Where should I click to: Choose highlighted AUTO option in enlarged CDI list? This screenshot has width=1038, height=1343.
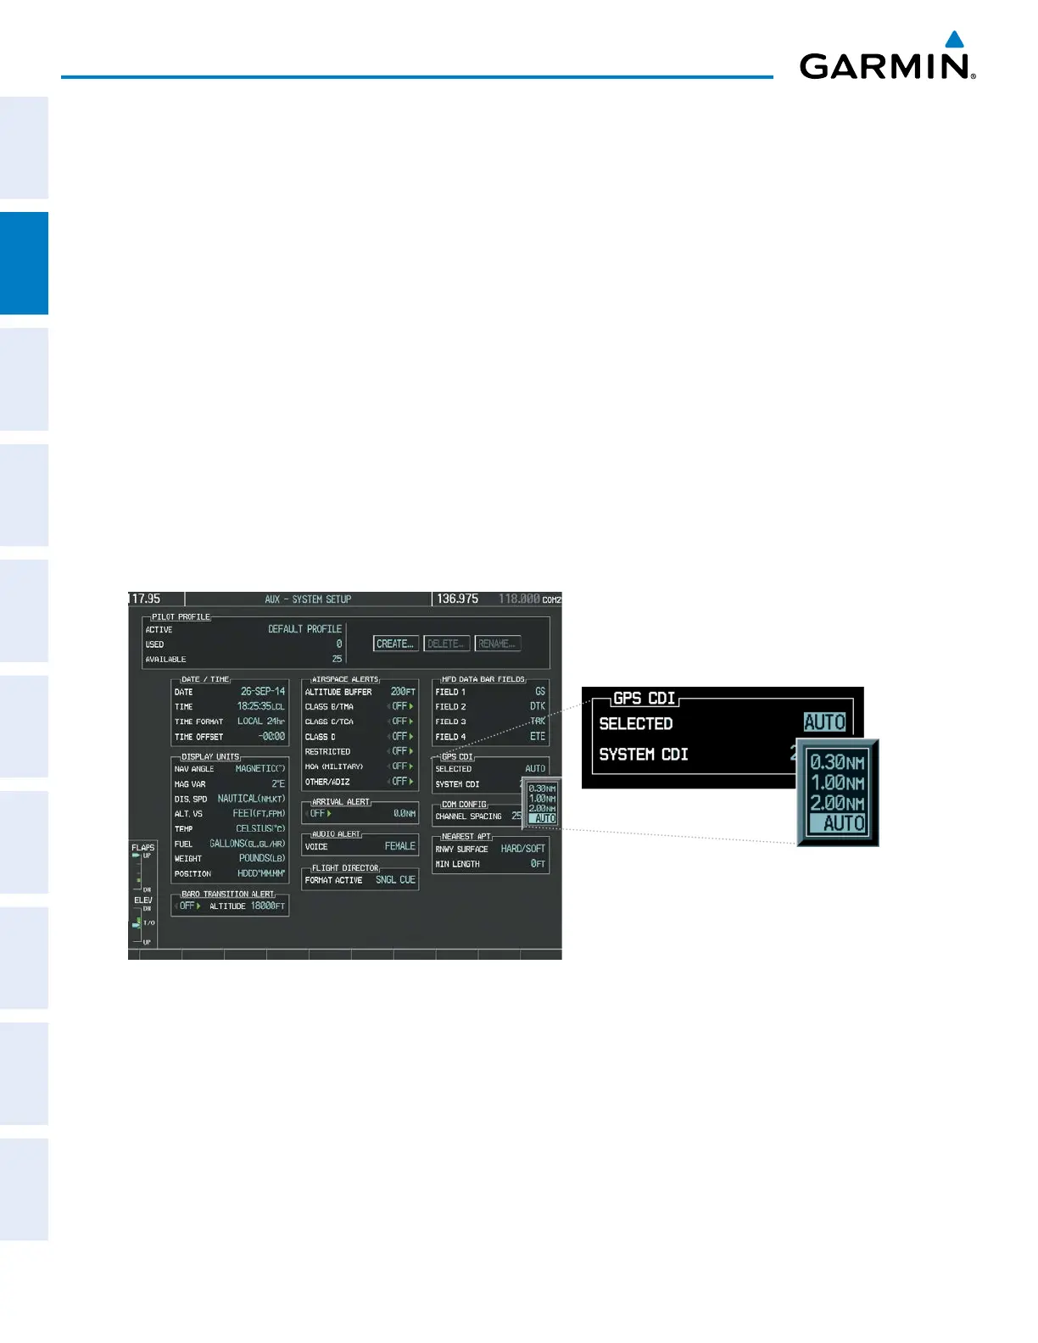[837, 823]
